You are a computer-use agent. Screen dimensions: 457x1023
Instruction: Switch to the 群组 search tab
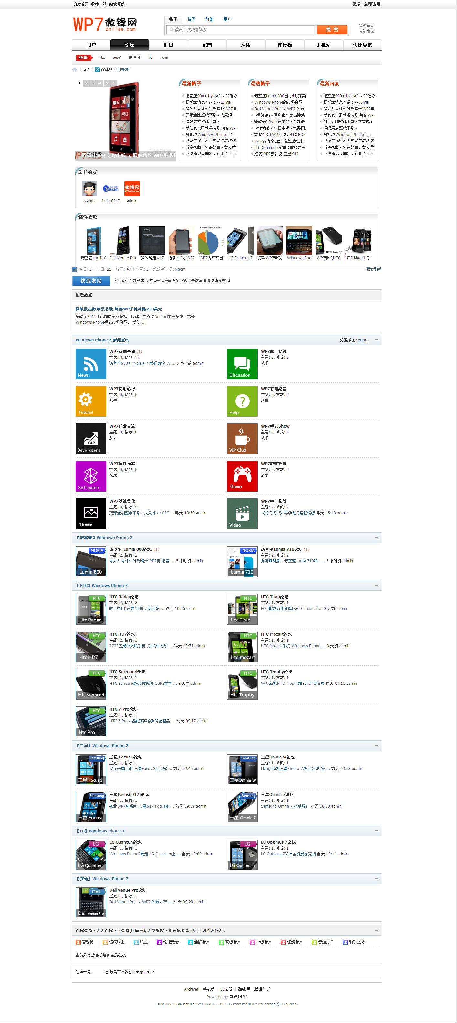pyautogui.click(x=209, y=19)
